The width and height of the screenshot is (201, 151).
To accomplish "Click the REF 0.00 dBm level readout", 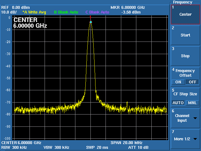I will click(15, 7).
